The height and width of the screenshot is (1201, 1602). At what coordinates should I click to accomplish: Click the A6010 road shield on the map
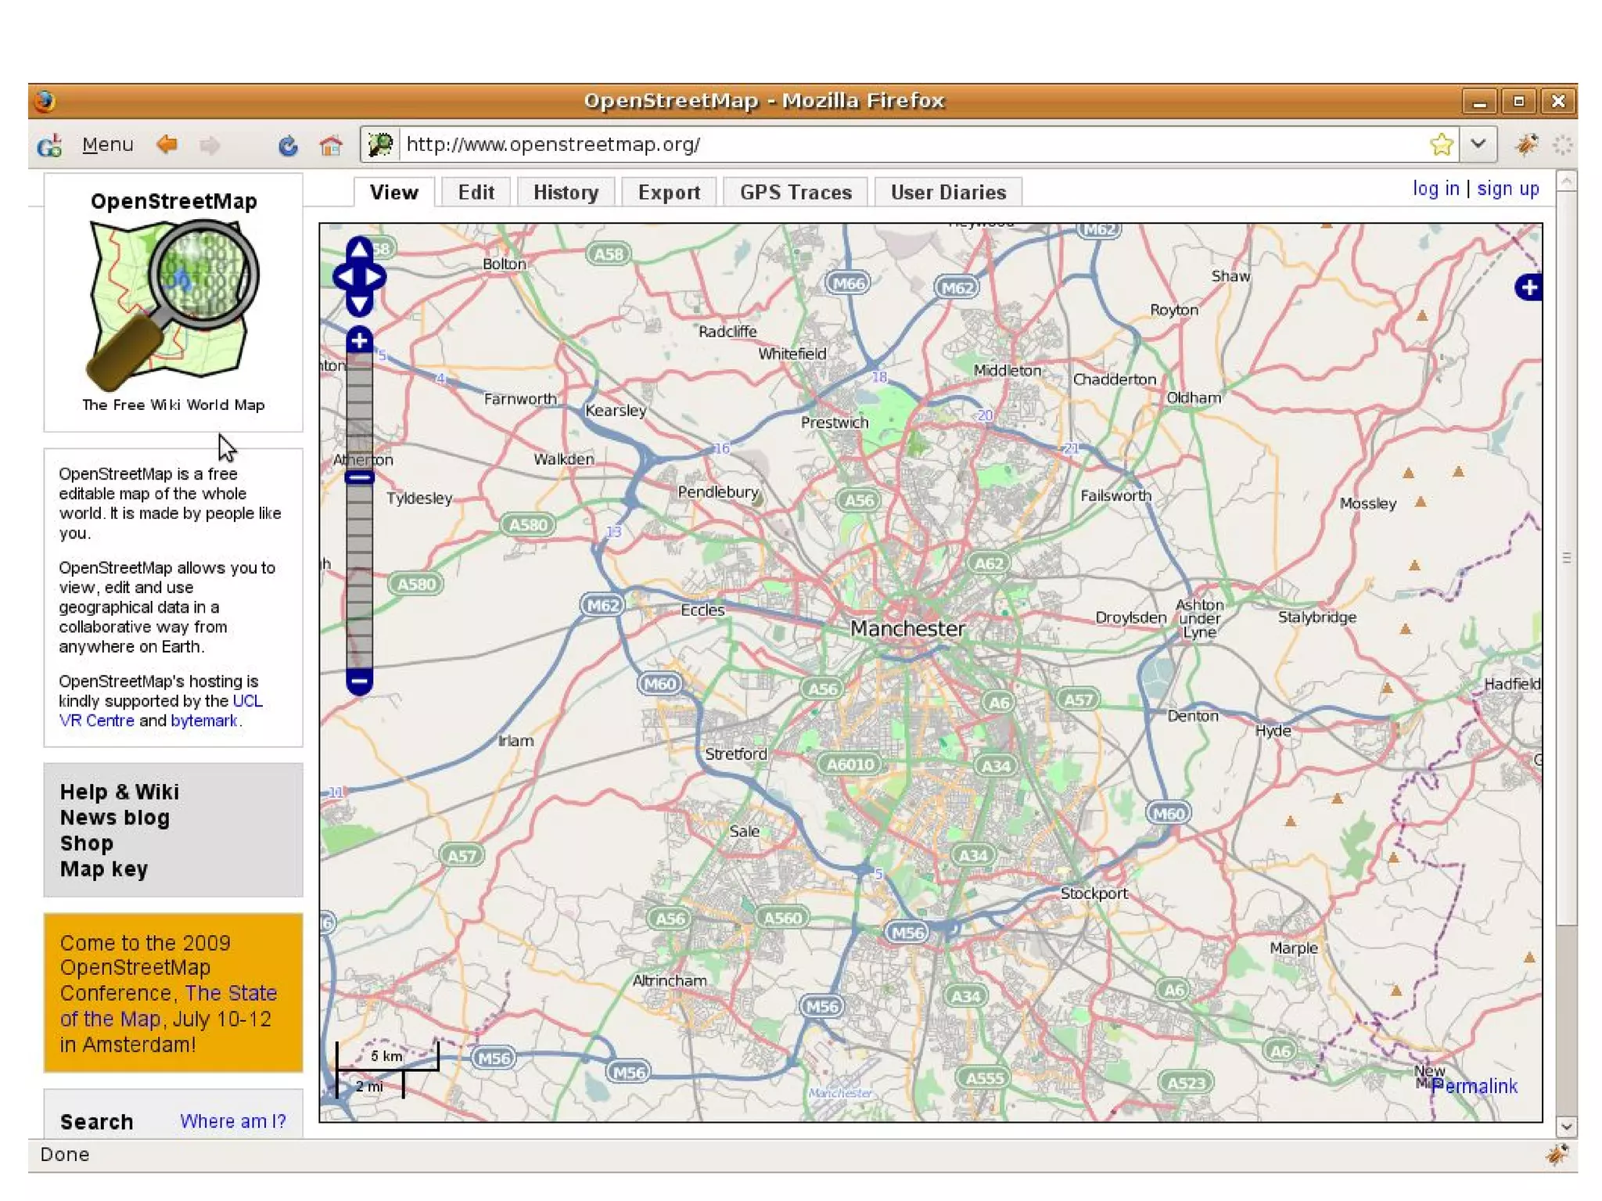click(x=850, y=764)
